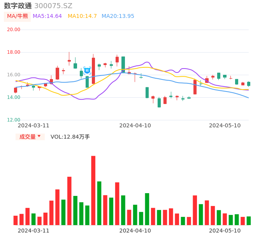
Task: Select the 2024-04-10 date under the volume chart
Action: 135,231
